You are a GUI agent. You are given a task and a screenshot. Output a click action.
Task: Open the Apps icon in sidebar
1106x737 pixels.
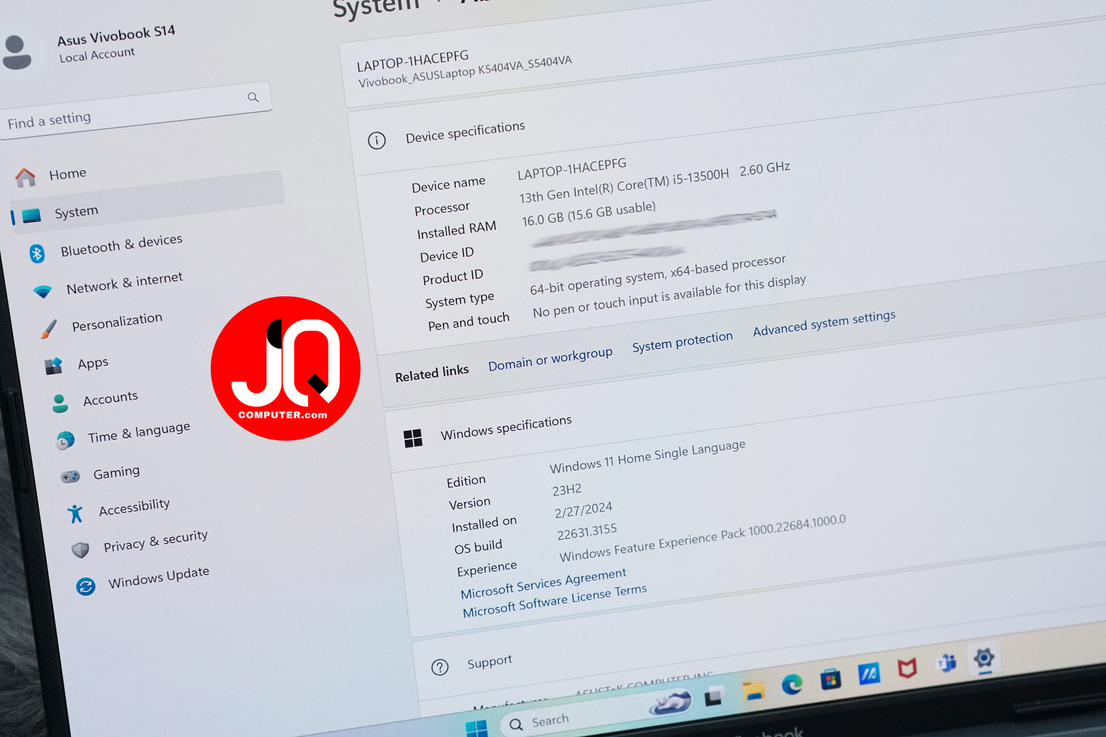pos(54,366)
